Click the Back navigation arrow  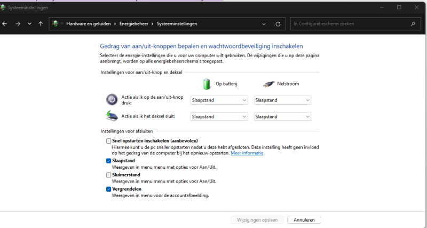(x=5, y=24)
